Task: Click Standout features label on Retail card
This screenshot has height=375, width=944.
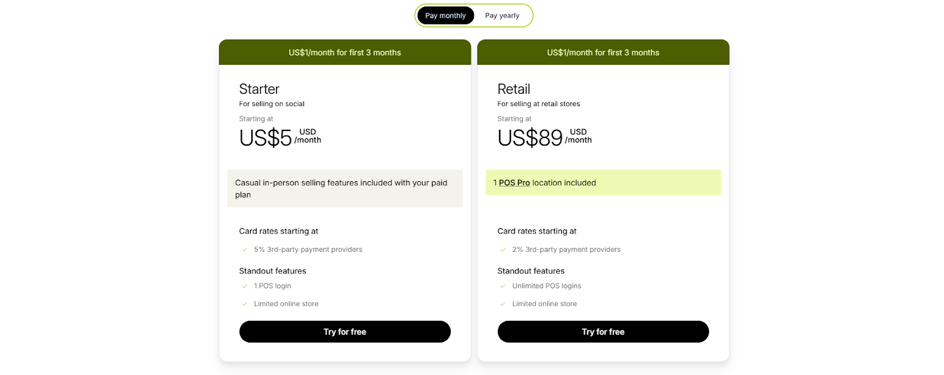Action: click(530, 271)
